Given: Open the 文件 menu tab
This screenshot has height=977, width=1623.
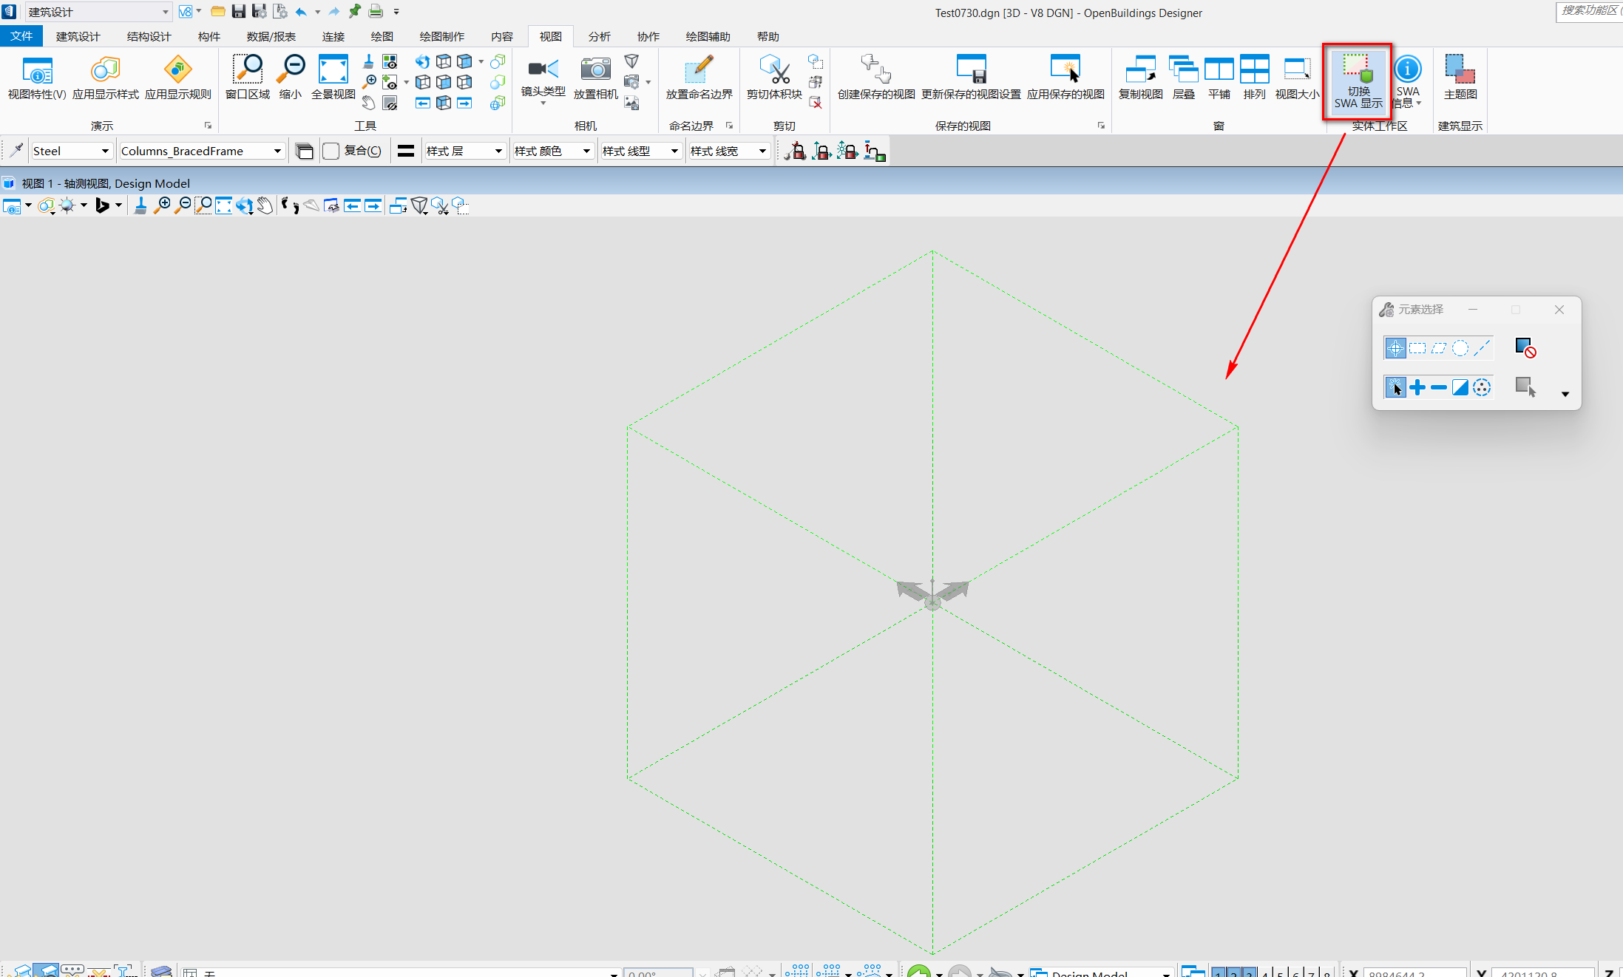Looking at the screenshot, I should click(x=21, y=36).
